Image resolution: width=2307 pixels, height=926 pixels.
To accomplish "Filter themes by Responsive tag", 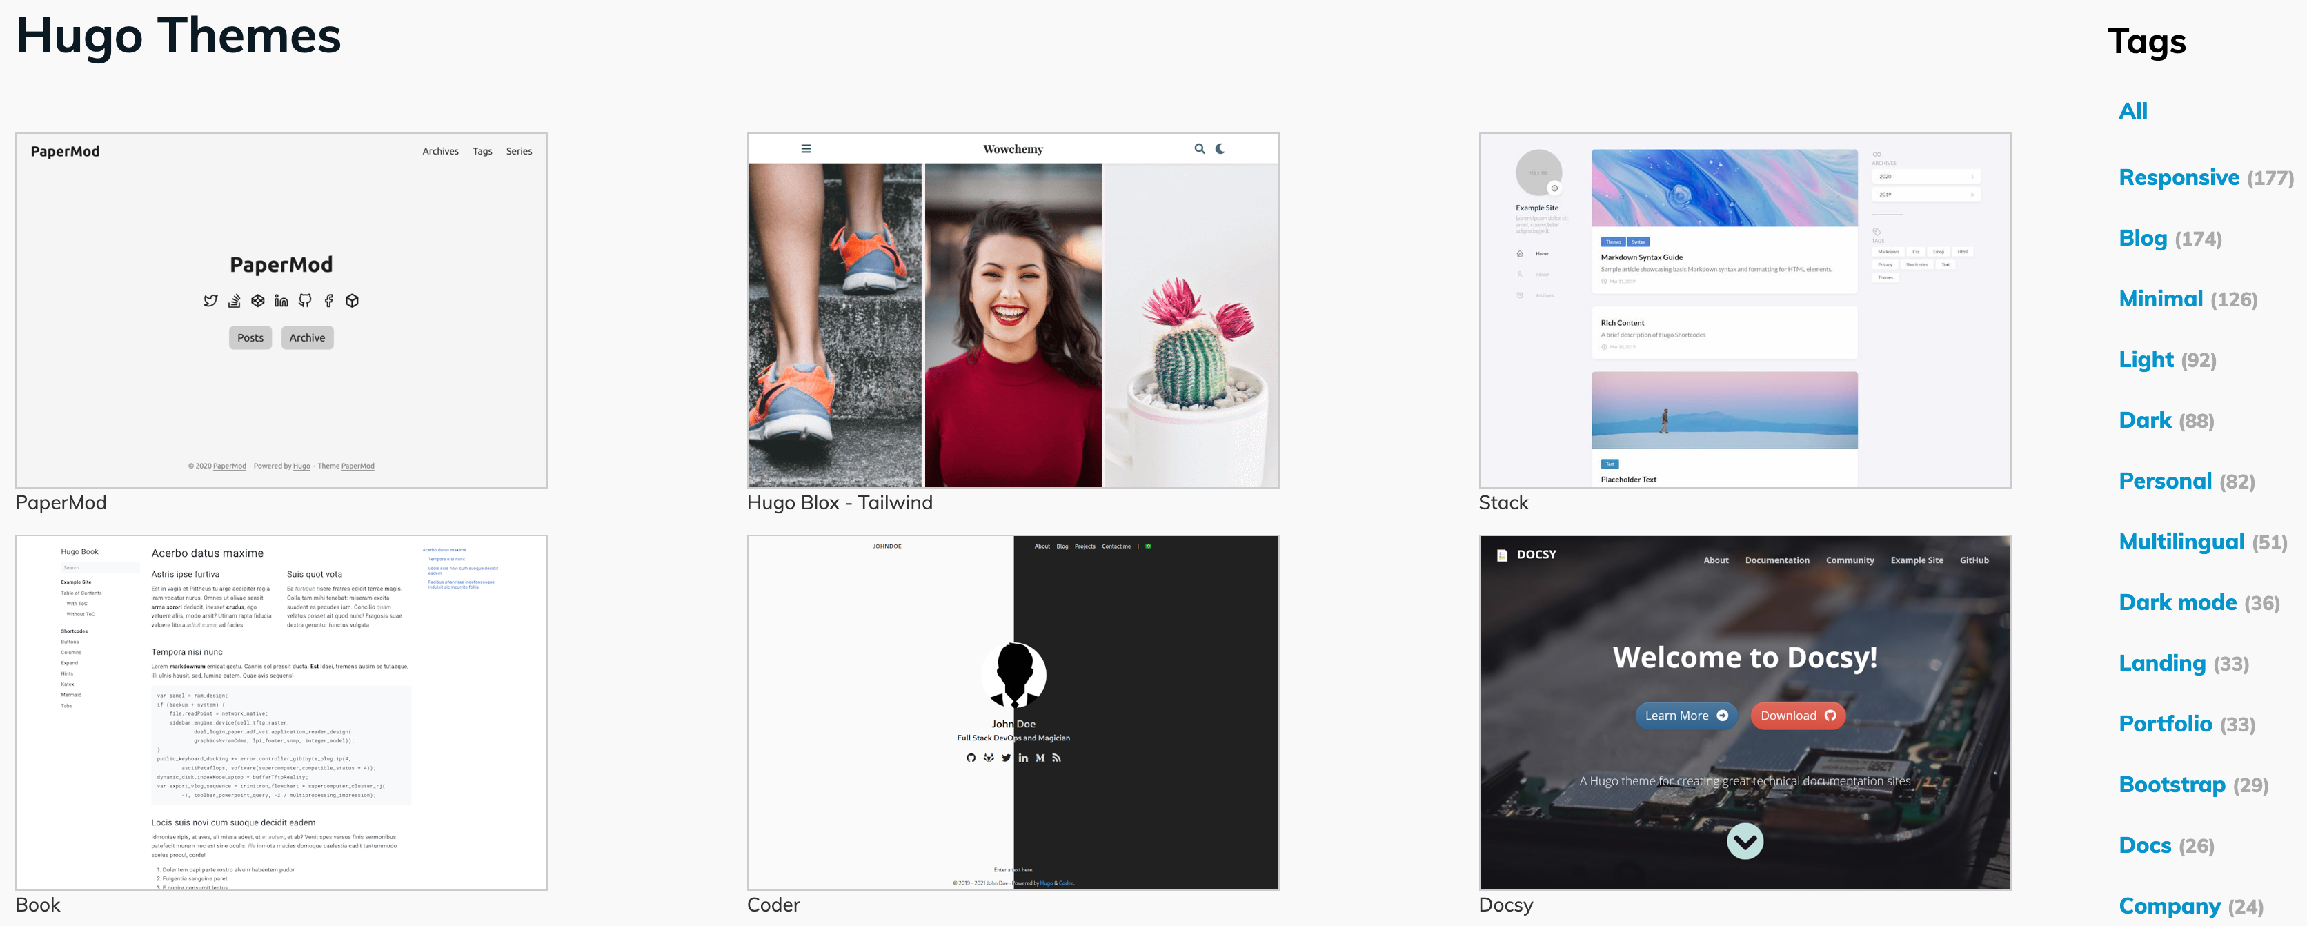I will coord(2206,177).
